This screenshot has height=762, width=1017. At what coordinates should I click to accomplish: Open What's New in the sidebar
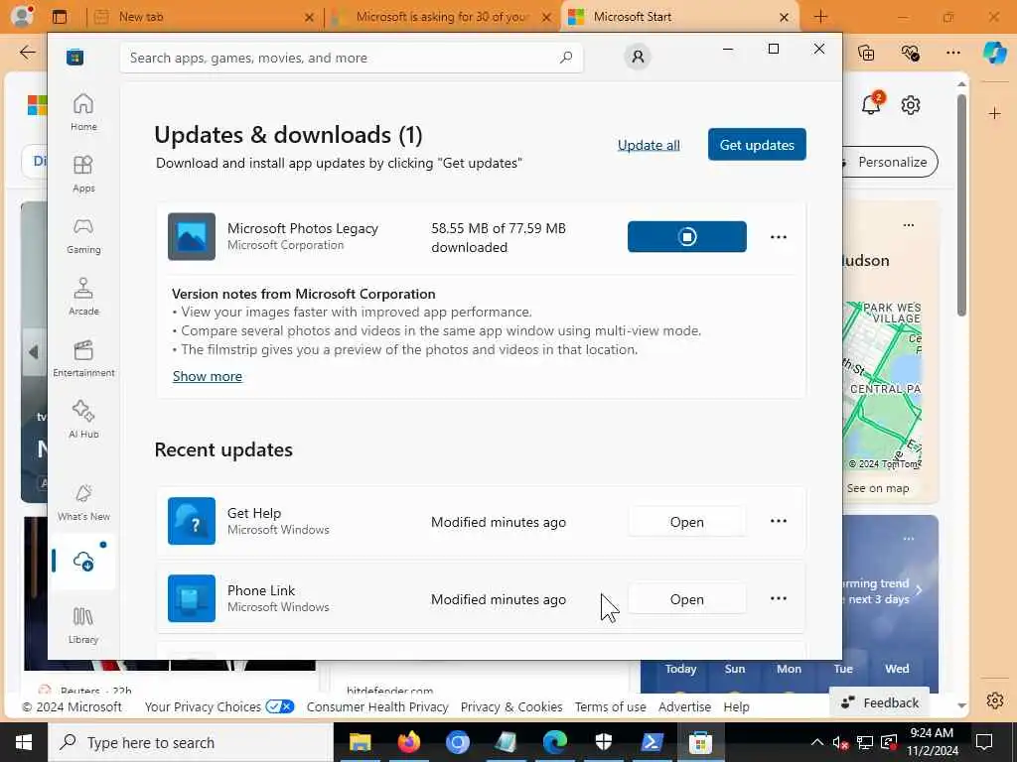coord(83,502)
